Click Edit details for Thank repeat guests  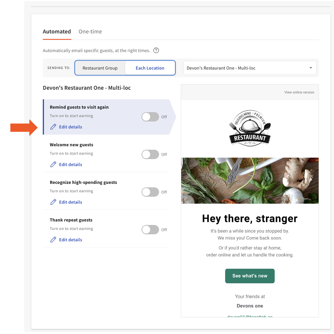(x=70, y=240)
